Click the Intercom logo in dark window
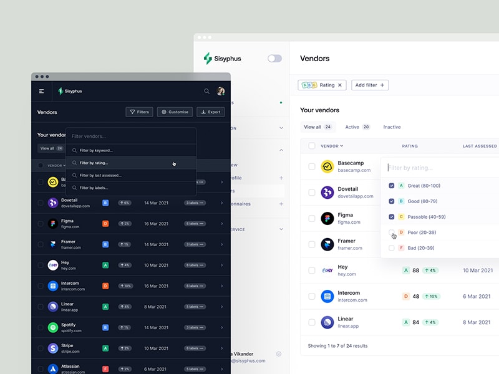 coord(53,286)
